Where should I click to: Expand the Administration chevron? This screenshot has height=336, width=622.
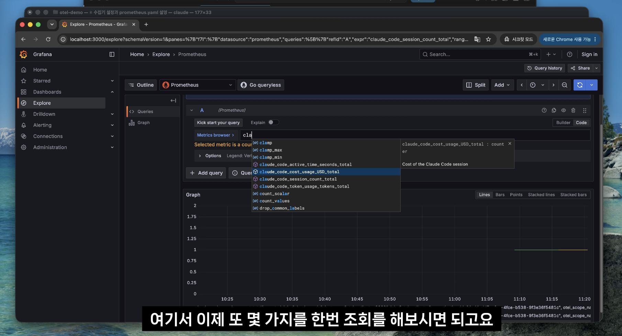point(112,147)
